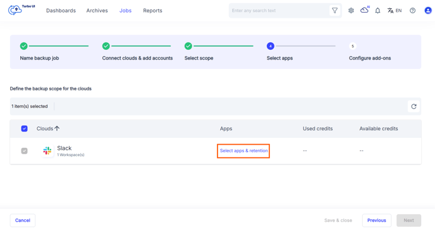Click Define the backup scope text
Screen dimensions: 435x230
[x=51, y=88]
